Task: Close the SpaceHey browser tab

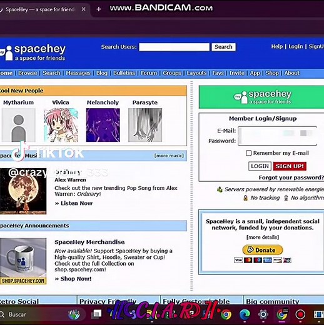Action: (83, 9)
